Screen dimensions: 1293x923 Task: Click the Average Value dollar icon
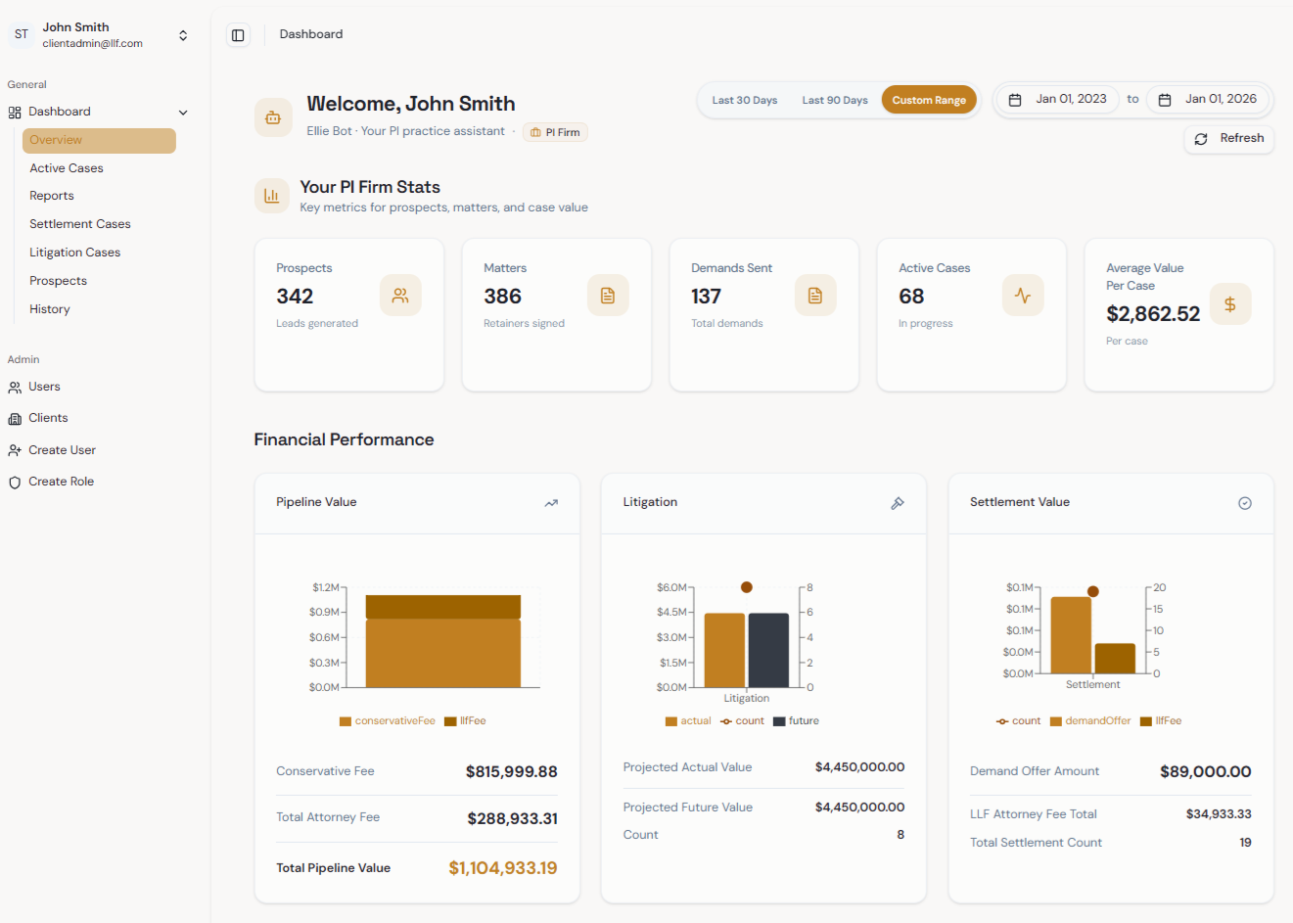(x=1230, y=304)
